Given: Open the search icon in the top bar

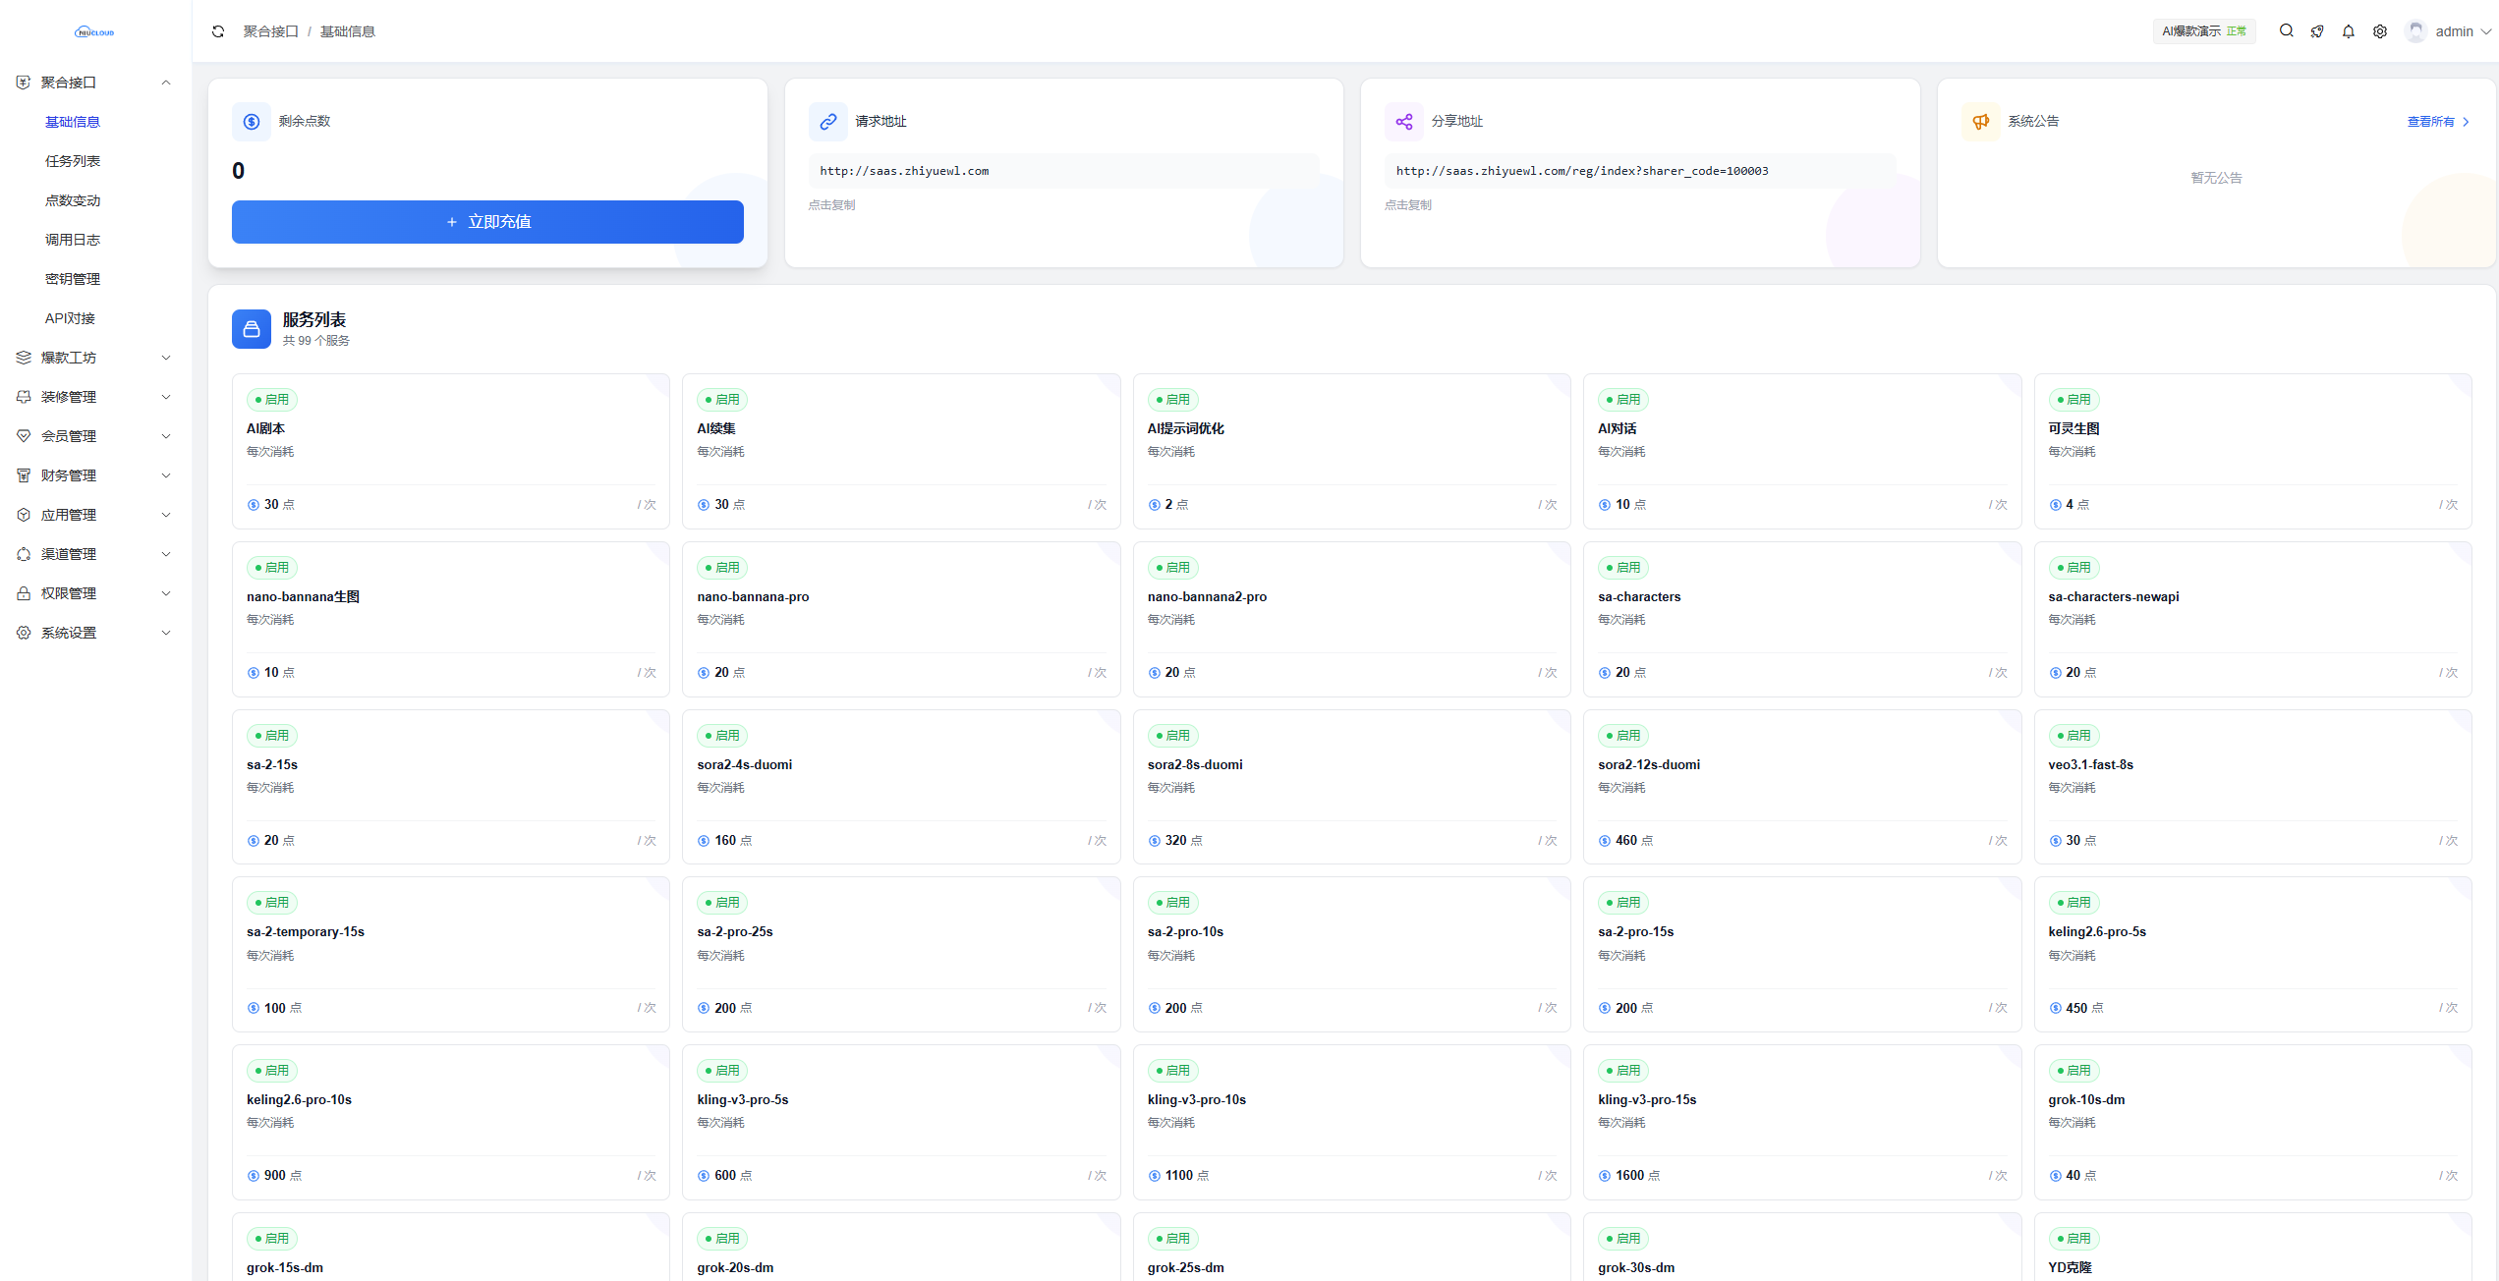Looking at the screenshot, I should point(2287,31).
